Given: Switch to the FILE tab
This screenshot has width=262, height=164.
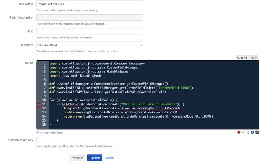Looking at the screenshot, I should tap(254, 58).
